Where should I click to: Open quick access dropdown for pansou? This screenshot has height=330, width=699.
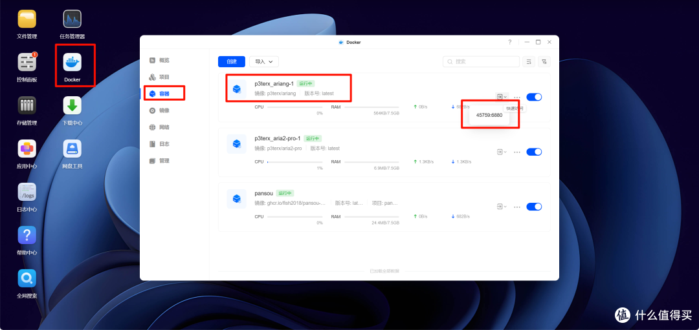pyautogui.click(x=502, y=207)
